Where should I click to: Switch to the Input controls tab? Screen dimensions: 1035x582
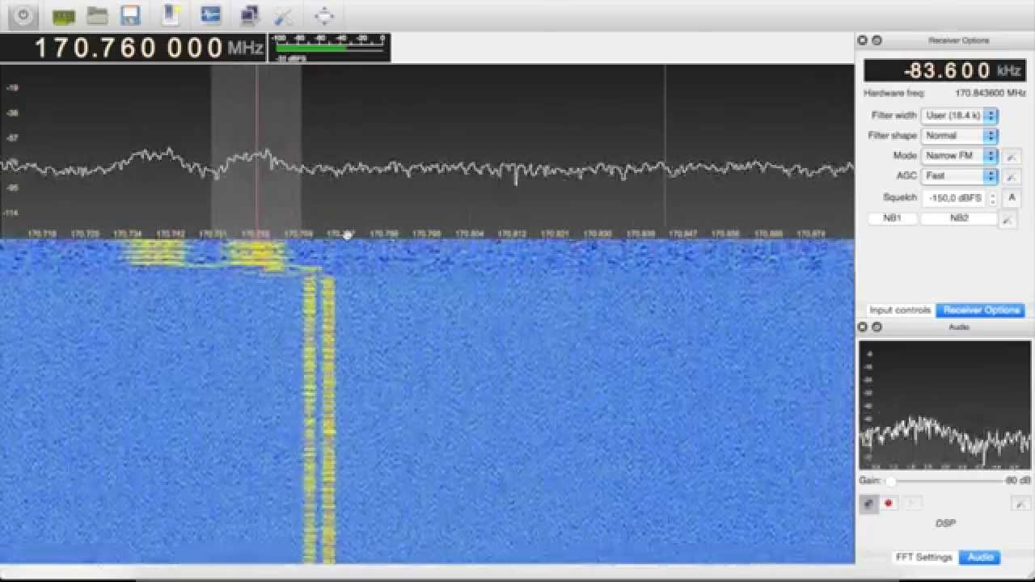(900, 310)
